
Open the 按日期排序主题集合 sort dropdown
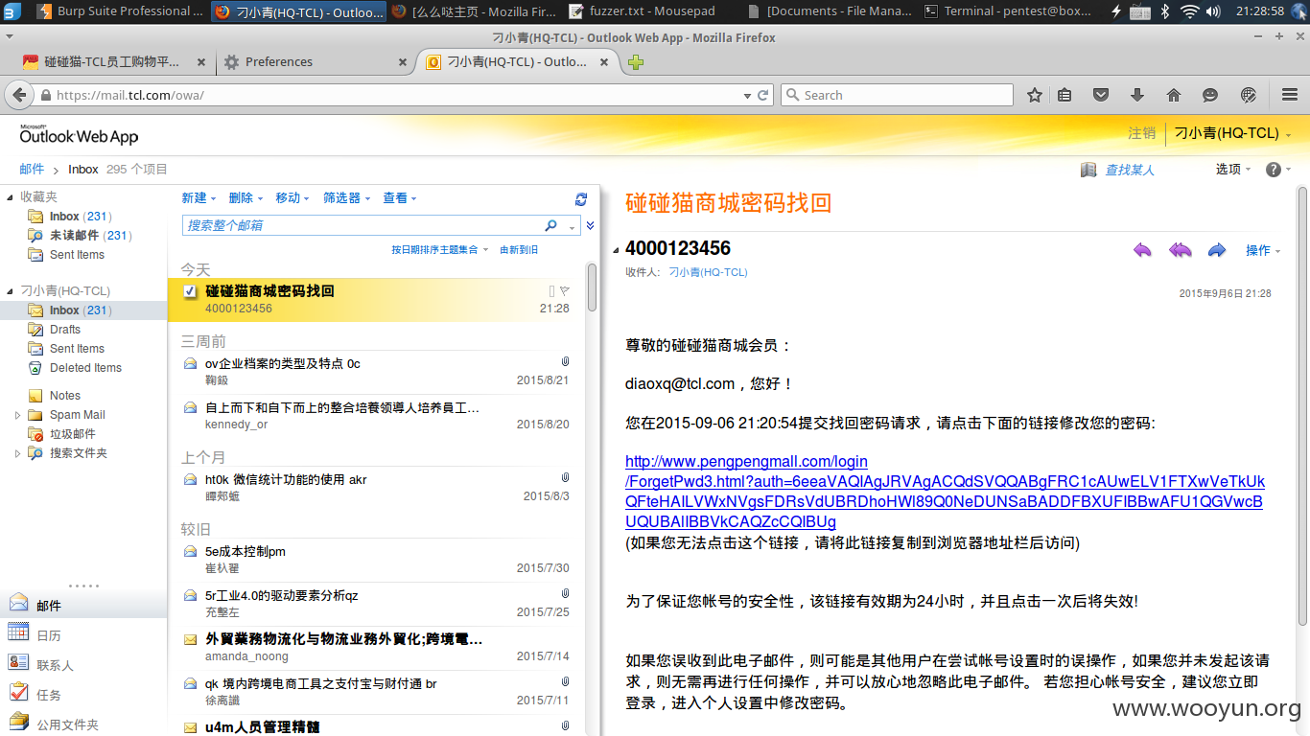[439, 250]
